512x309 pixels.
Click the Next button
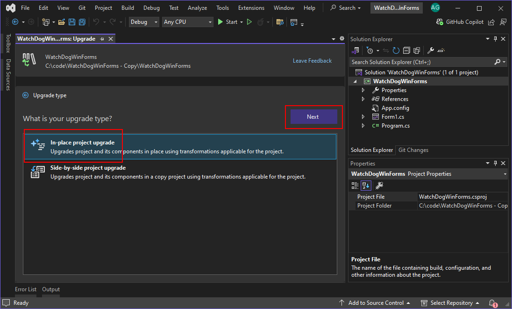click(313, 117)
